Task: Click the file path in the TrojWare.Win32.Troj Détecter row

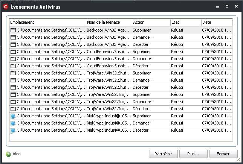Action: coord(51,109)
